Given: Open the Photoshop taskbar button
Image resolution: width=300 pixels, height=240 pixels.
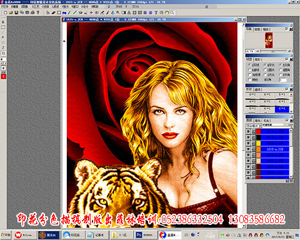Looking at the screenshot, I should (145, 235).
